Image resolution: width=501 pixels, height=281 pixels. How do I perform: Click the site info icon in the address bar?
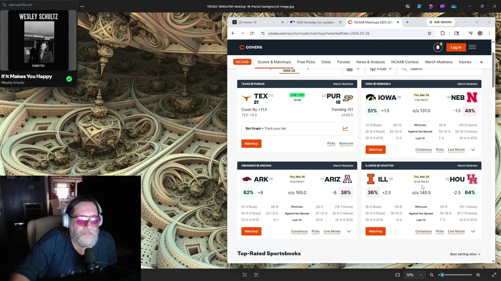pyautogui.click(x=263, y=33)
